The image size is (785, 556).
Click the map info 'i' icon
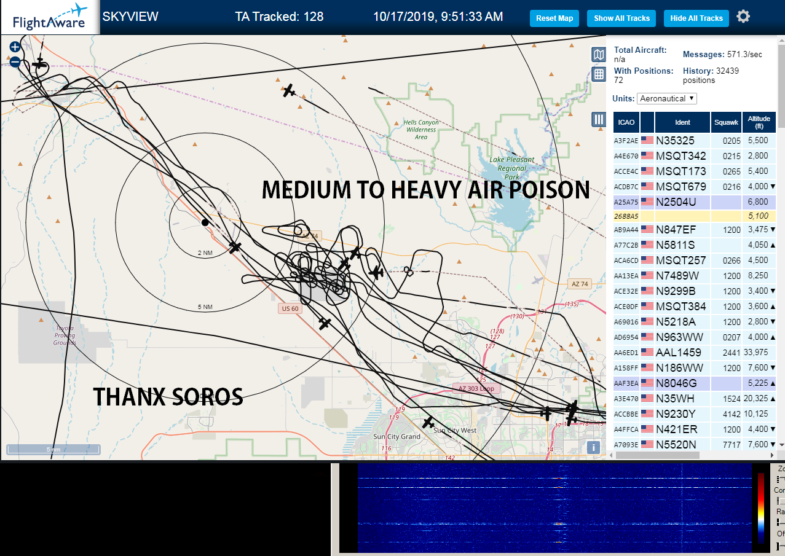point(593,448)
